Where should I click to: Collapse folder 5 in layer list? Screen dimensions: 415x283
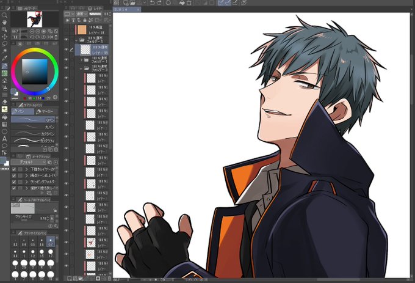(77, 40)
